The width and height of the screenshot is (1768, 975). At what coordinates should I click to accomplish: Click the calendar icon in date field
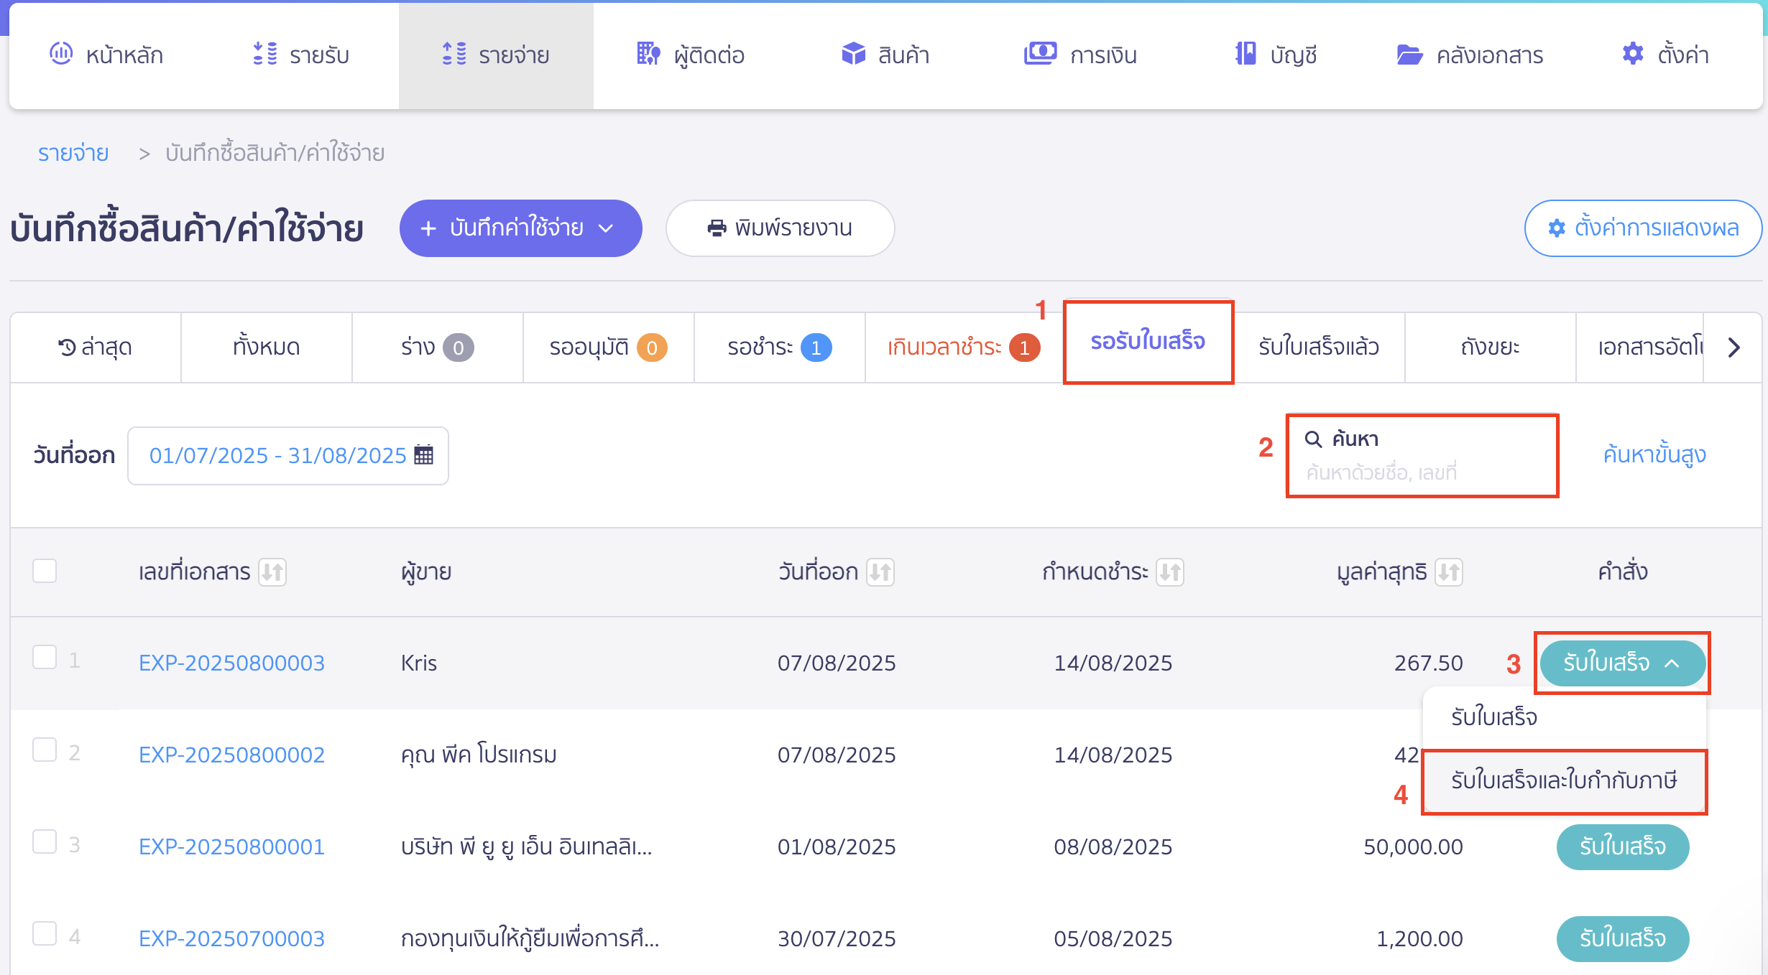click(x=424, y=455)
